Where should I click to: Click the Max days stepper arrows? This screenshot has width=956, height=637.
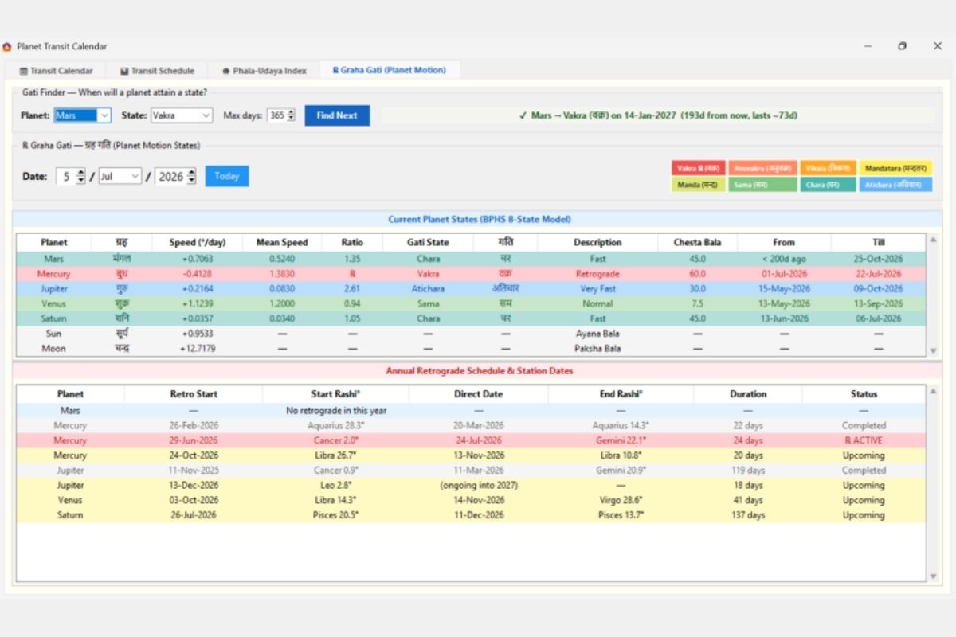[291, 115]
